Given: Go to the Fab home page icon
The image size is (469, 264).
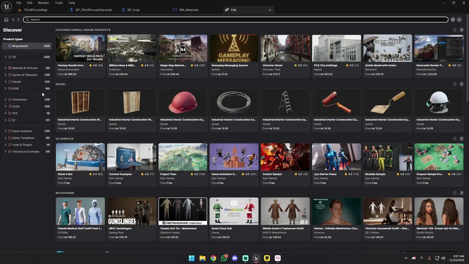Looking at the screenshot, I should click(6, 19).
